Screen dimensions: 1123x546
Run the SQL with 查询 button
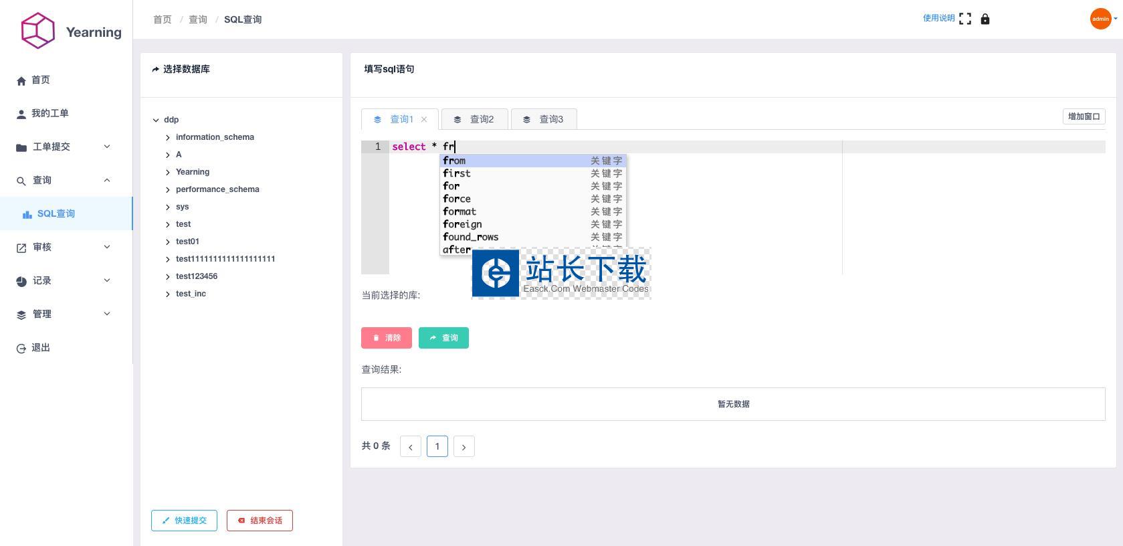(x=443, y=338)
